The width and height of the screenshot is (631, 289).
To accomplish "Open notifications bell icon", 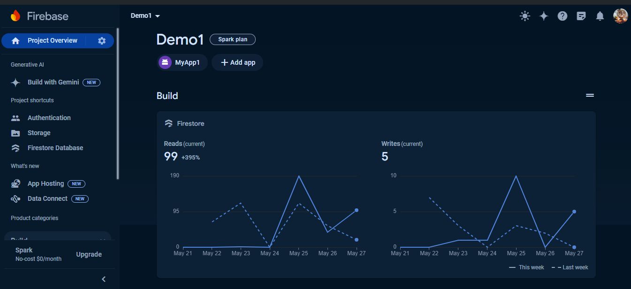I will (x=600, y=16).
